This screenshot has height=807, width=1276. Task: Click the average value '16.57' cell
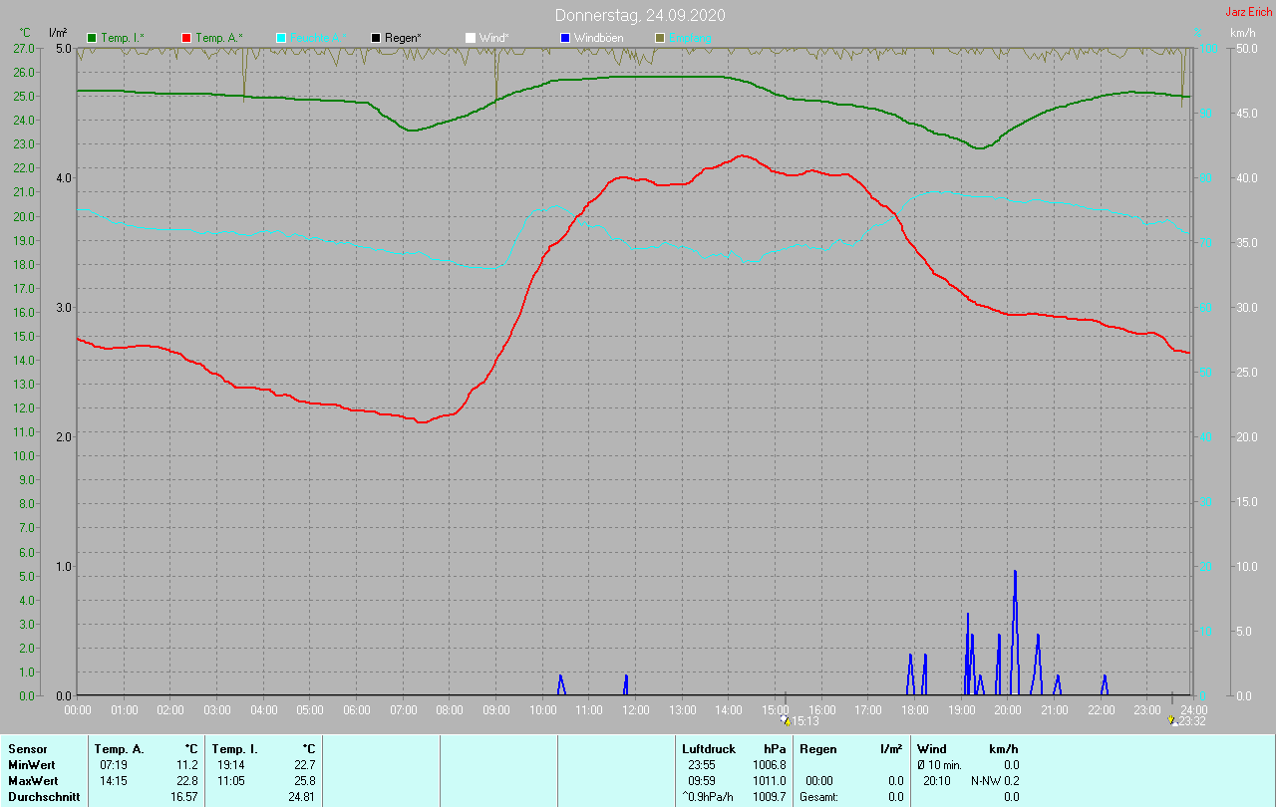coord(184,797)
